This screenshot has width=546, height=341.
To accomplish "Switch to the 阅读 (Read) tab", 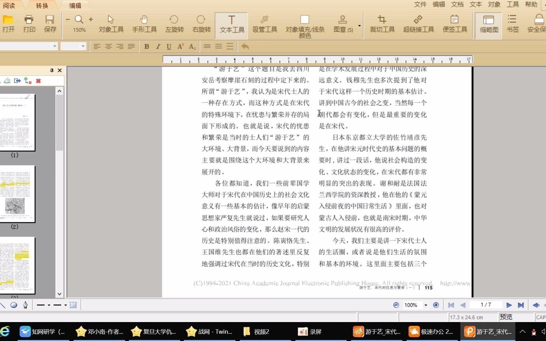I will click(x=9, y=5).
